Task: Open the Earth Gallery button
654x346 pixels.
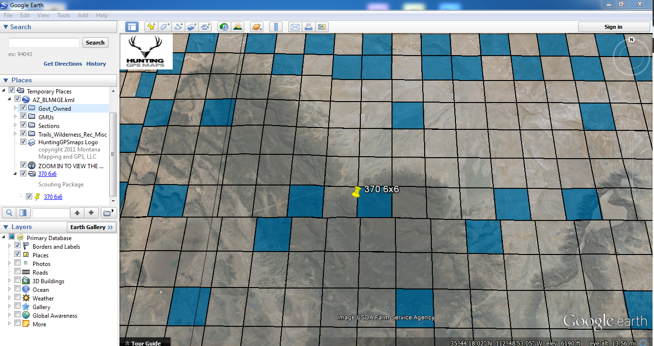Action: (91, 227)
